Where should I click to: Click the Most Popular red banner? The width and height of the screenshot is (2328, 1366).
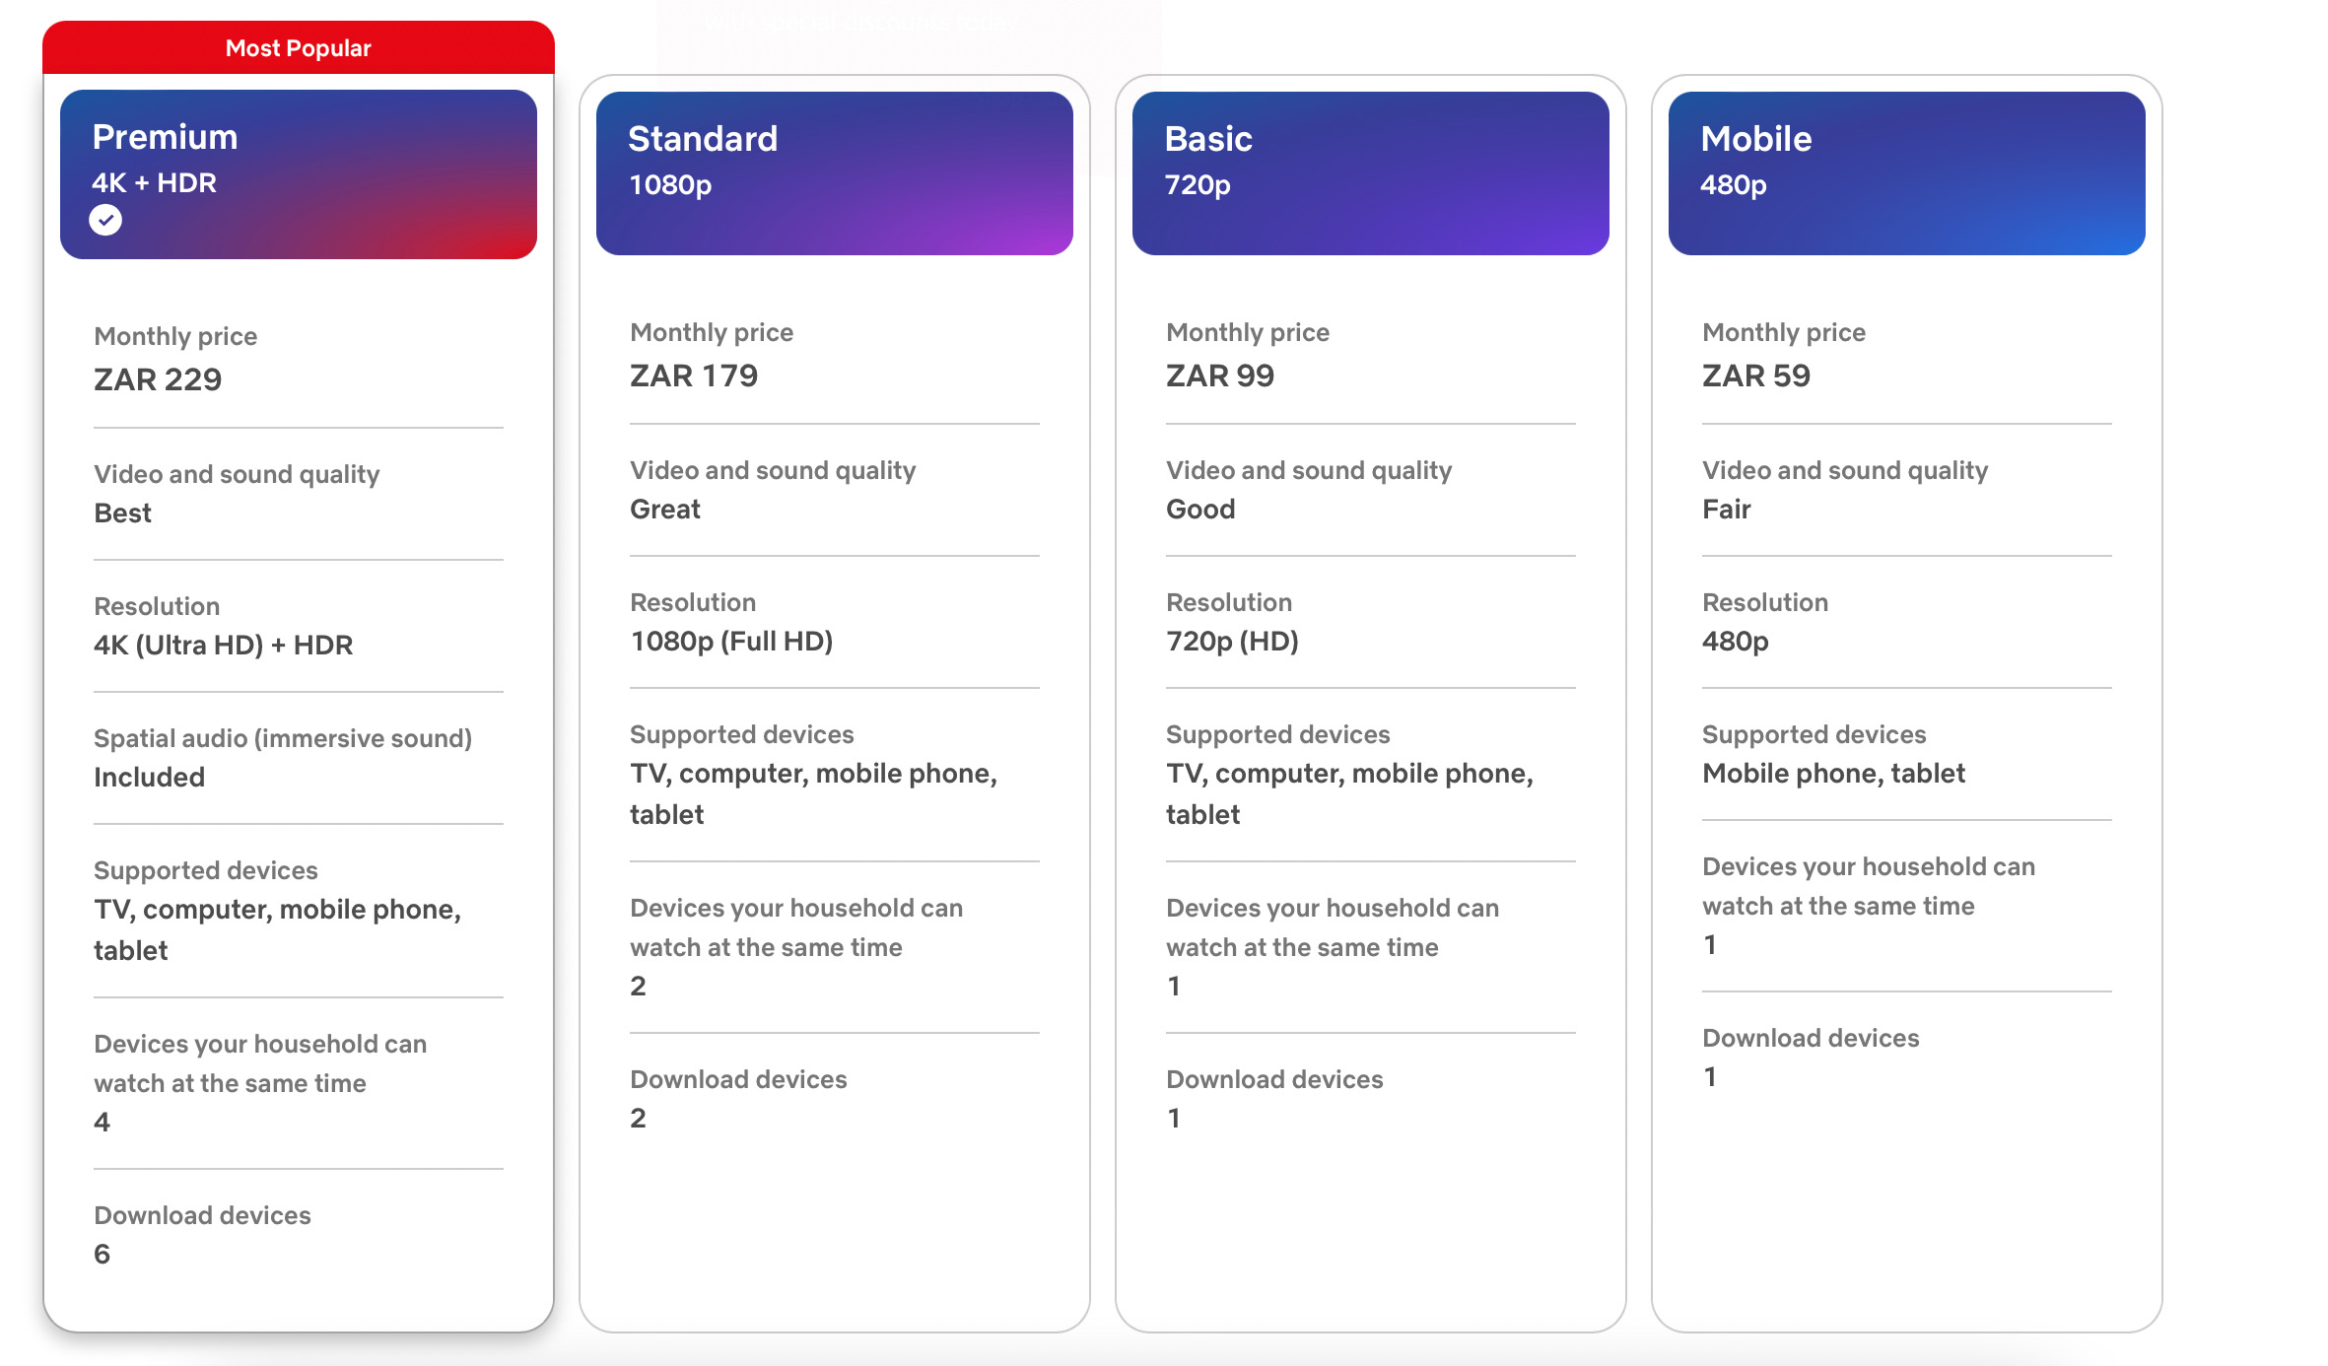point(298,47)
